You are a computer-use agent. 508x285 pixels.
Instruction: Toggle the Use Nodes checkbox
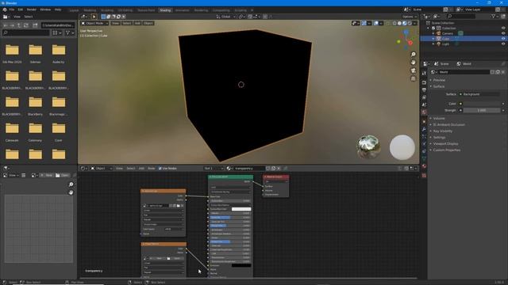tap(160, 169)
